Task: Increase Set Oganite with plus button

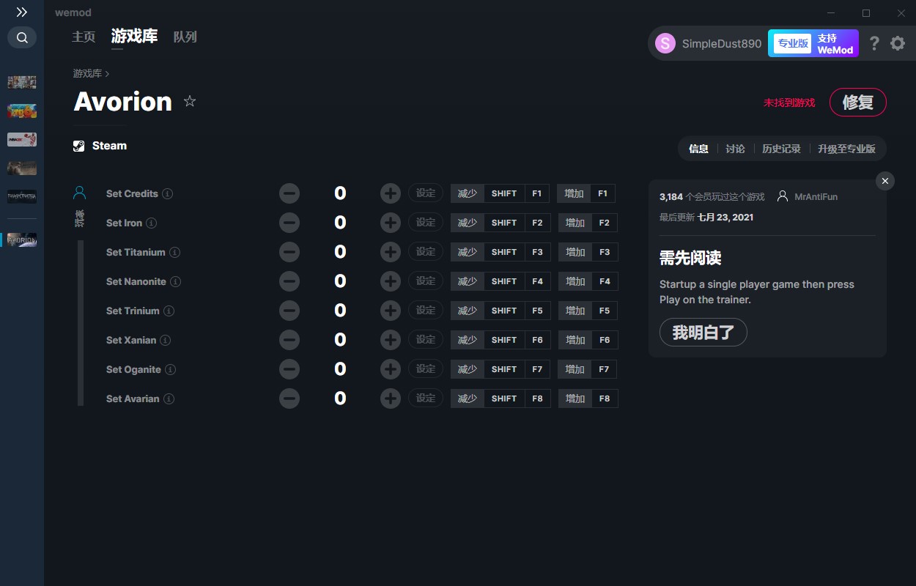Action: coord(391,369)
